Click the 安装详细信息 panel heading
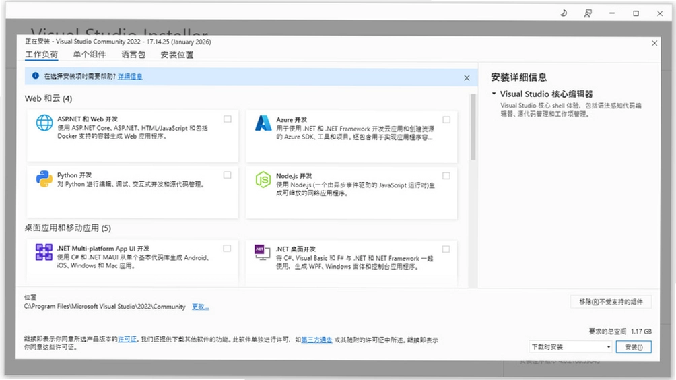676x380 pixels. [x=518, y=77]
